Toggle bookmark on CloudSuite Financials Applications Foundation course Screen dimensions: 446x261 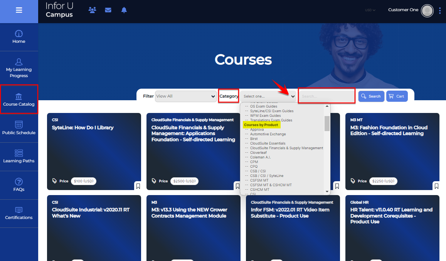[237, 186]
